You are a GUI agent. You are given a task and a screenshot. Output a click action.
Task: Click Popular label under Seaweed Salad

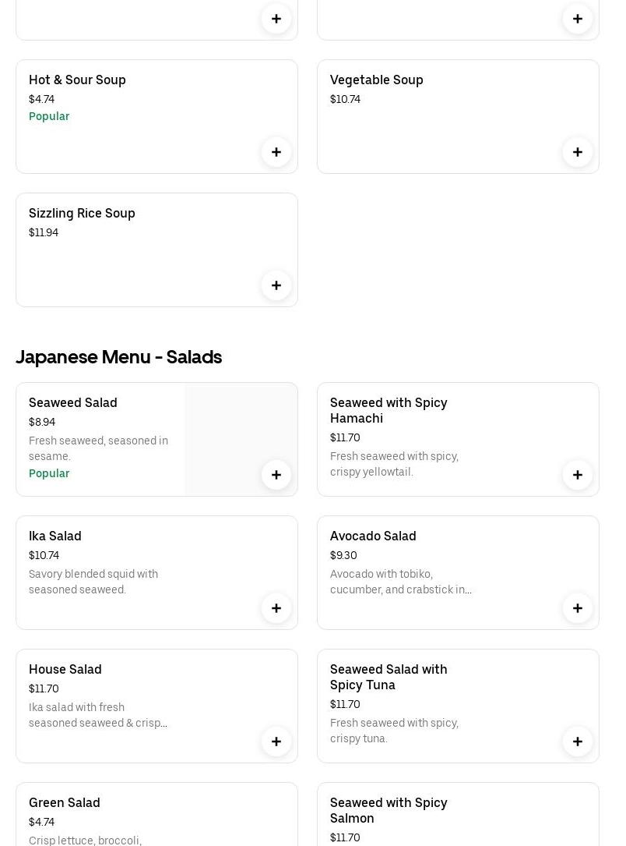click(49, 473)
